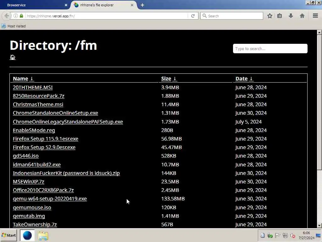Click the scrollbar down arrow
The image size is (322, 242).
[x=319, y=226]
